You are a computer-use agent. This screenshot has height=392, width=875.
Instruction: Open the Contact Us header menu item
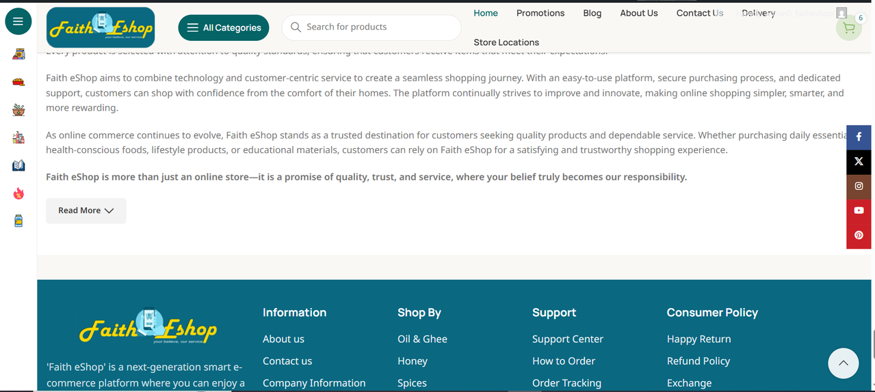(x=700, y=13)
